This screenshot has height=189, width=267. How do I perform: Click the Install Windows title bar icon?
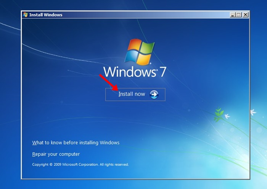click(26, 15)
